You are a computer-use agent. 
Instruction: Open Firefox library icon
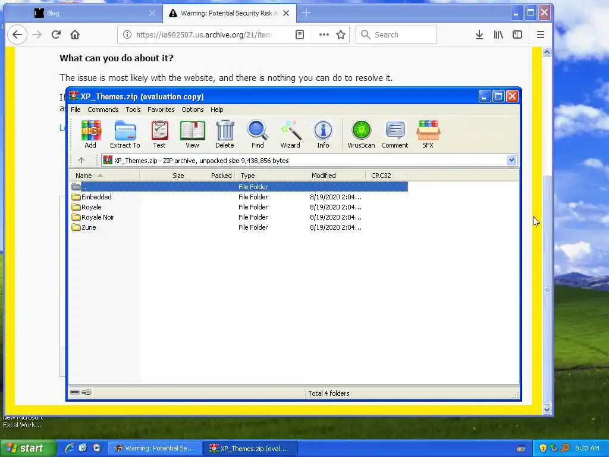[498, 35]
